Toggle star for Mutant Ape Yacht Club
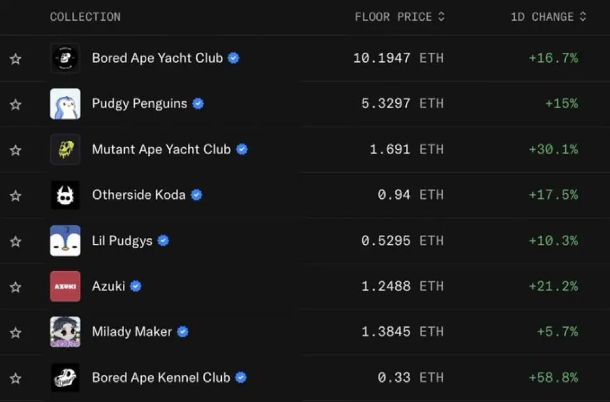 [x=16, y=150]
